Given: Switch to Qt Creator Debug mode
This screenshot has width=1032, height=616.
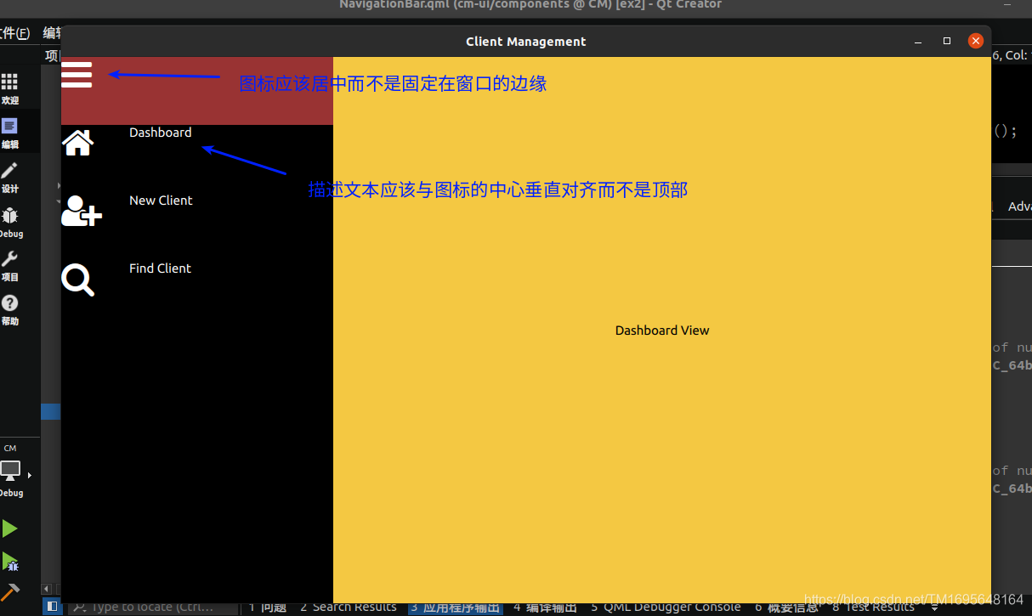Looking at the screenshot, I should point(10,222).
